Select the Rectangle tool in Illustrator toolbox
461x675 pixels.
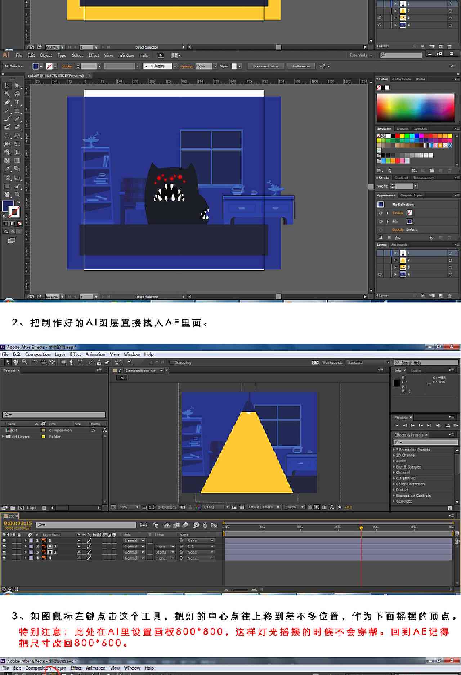point(17,111)
